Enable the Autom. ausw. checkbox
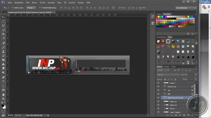Viewport: 211px width, 118px height. coord(12,8)
